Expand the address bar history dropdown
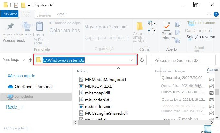Screen dimensions: 220x133 [x=131, y=60]
